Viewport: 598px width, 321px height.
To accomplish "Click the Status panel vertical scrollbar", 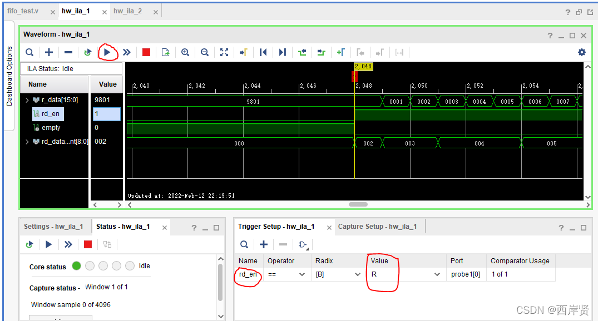I will coord(220,282).
